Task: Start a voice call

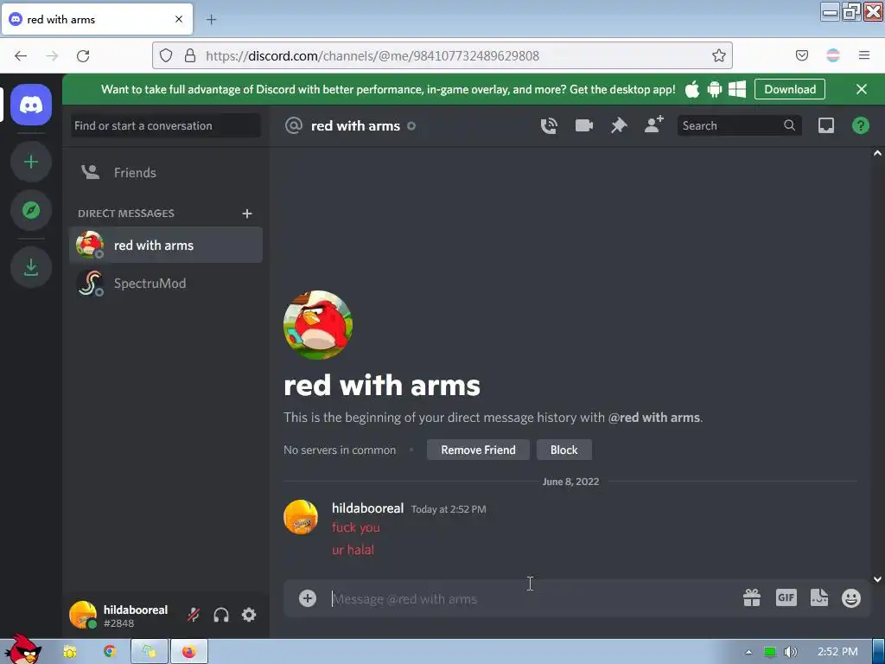Action: [549, 125]
